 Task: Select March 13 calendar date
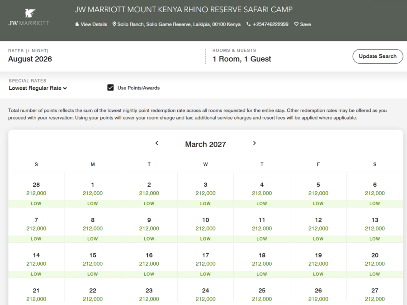[x=375, y=225]
